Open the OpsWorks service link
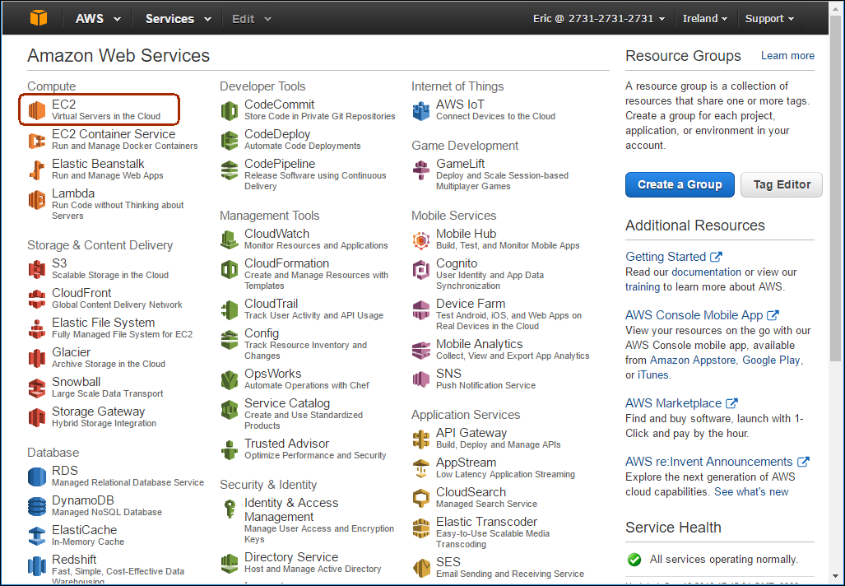The image size is (845, 586). click(x=272, y=373)
